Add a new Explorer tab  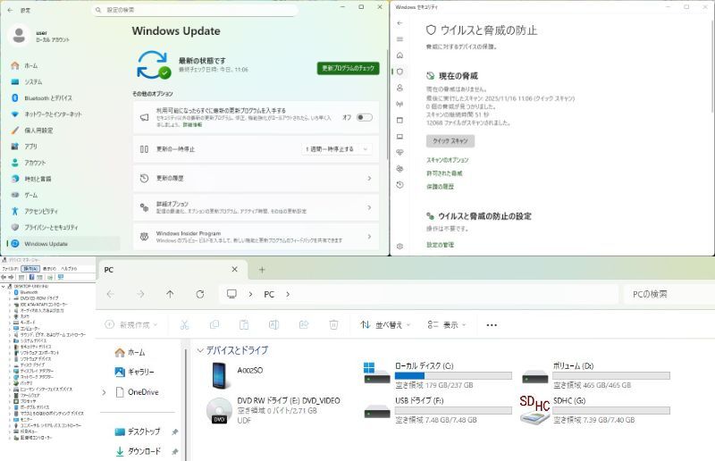pyautogui.click(x=262, y=270)
